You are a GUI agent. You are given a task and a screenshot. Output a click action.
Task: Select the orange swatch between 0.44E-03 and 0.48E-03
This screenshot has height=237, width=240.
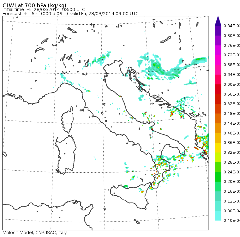(218, 118)
